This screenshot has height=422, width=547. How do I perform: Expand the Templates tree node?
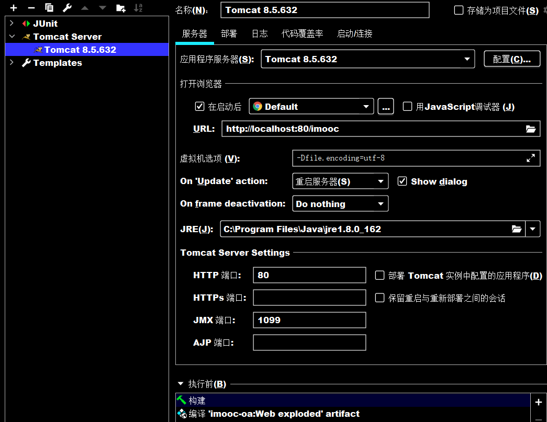point(12,62)
